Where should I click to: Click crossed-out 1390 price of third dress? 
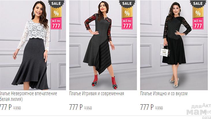[159, 108]
